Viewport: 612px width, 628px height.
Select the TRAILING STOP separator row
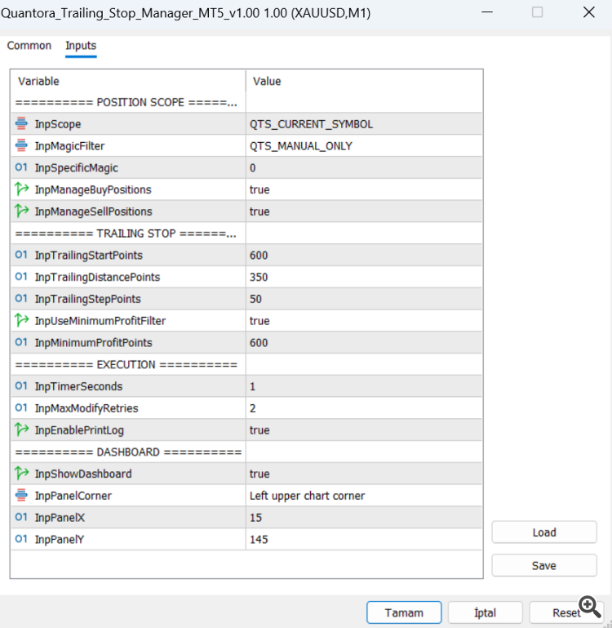coord(246,234)
